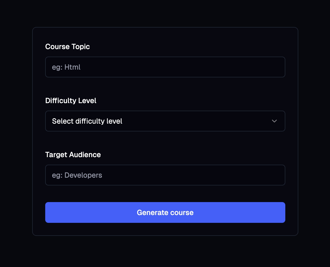330x267 pixels.
Task: Click the chevron arrow in difficulty selector
Action: click(x=274, y=121)
